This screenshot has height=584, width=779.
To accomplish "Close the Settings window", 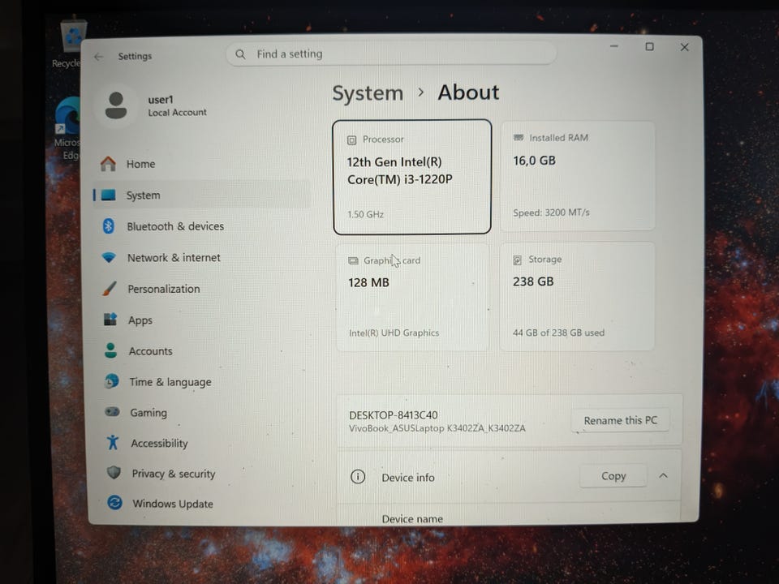I will tap(684, 47).
